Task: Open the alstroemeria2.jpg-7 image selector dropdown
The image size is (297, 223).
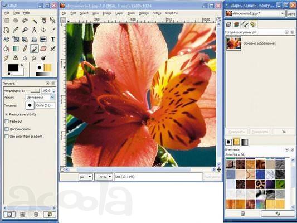Action: point(255,13)
